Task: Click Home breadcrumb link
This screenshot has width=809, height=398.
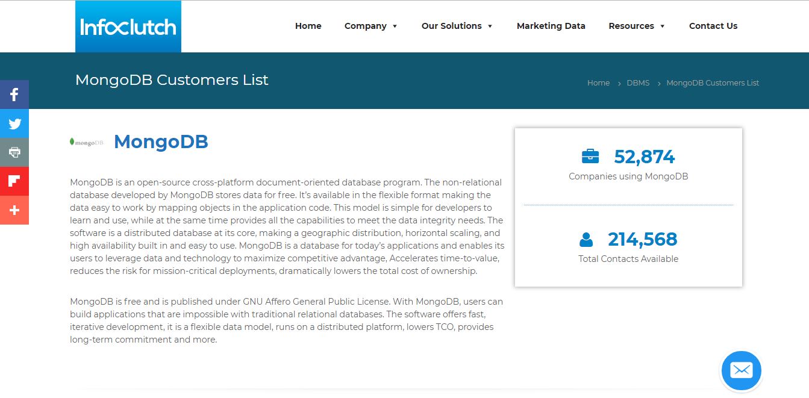Action: tap(598, 83)
